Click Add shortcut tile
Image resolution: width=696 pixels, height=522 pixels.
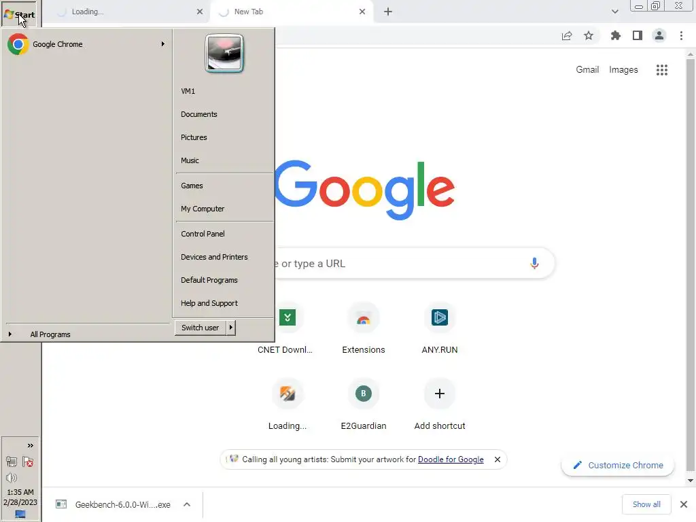coord(440,406)
